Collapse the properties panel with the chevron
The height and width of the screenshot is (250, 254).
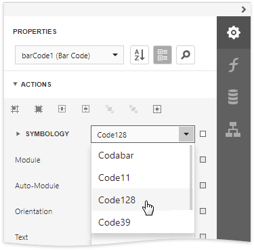pos(244,9)
